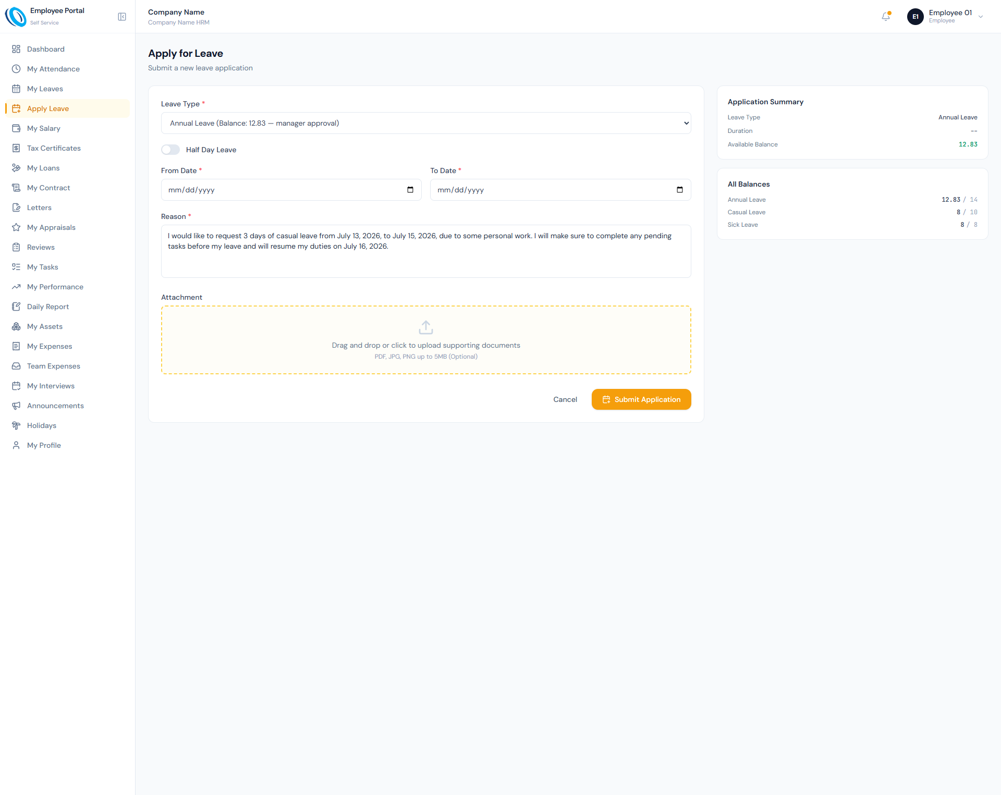Select My Profile in sidebar
The image size is (1001, 795).
[x=67, y=445]
